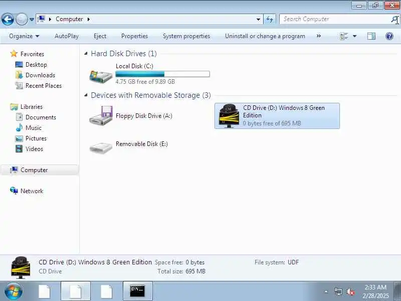Select Uninstall or change a program
The width and height of the screenshot is (401, 301).
[265, 36]
